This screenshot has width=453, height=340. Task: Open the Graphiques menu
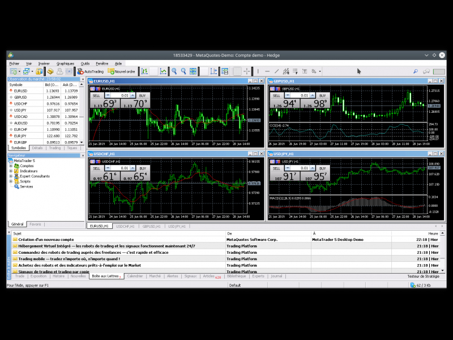coord(65,63)
